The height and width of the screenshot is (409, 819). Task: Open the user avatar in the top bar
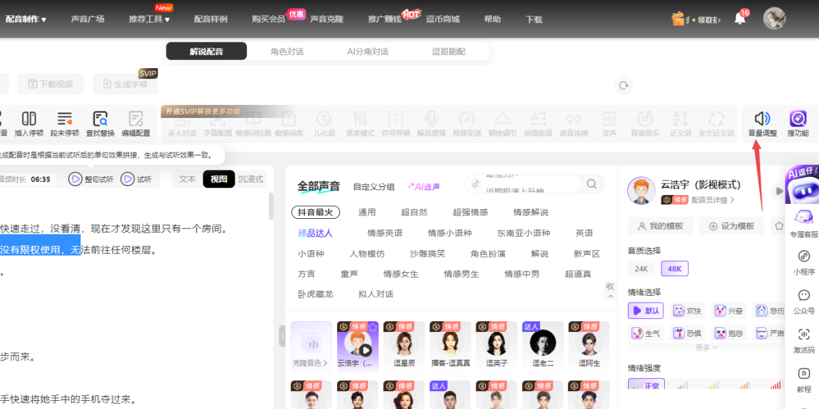click(x=774, y=18)
